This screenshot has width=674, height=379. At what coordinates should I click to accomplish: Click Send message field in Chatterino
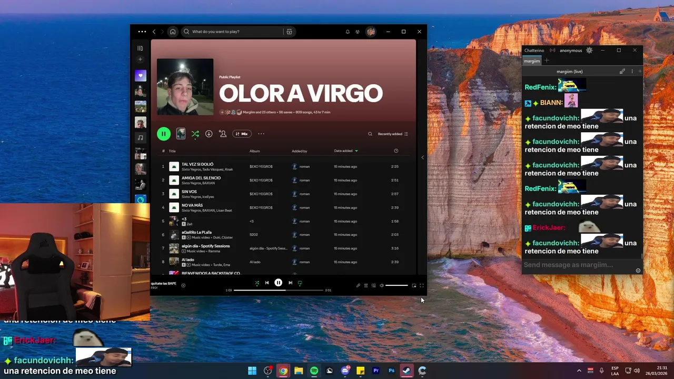tap(578, 265)
